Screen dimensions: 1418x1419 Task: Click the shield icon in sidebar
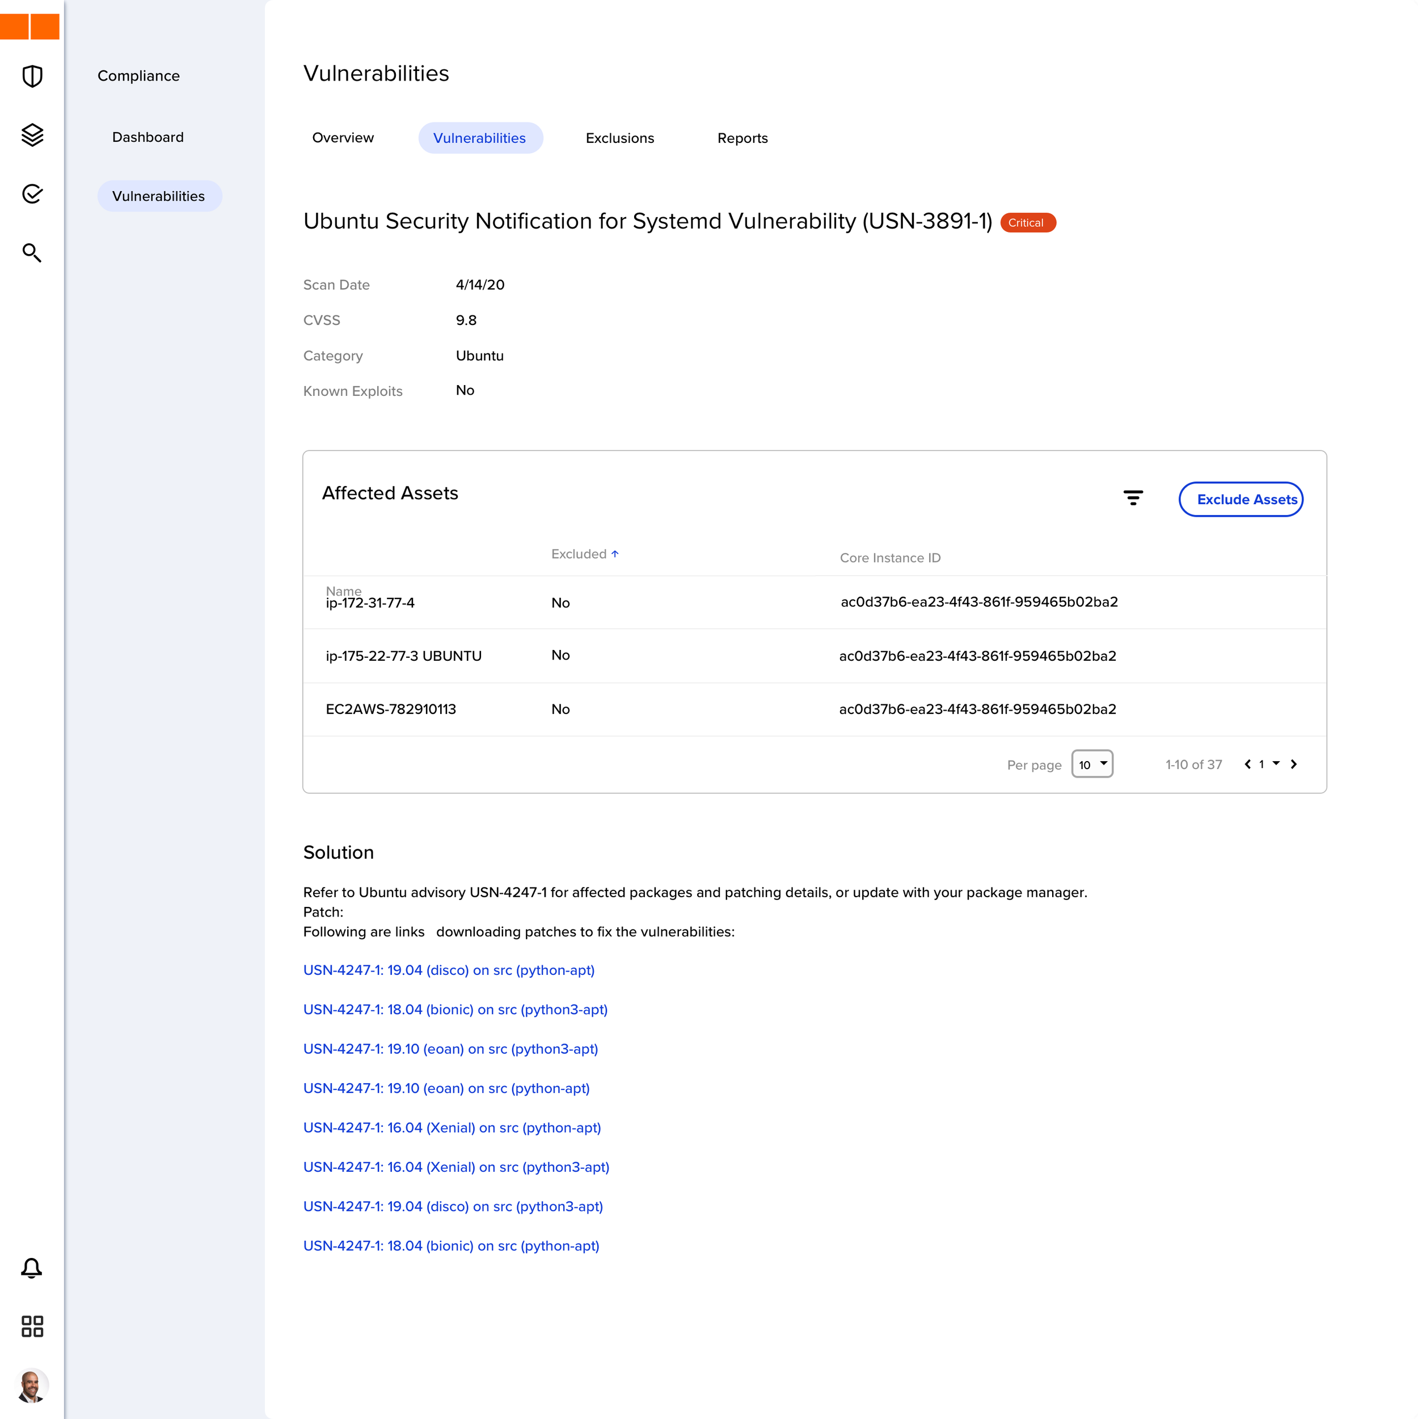tap(32, 77)
